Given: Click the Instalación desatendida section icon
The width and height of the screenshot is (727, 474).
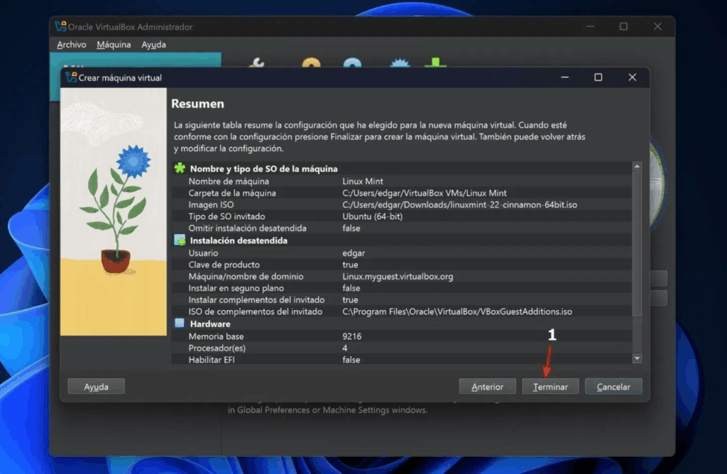Looking at the screenshot, I should [180, 241].
